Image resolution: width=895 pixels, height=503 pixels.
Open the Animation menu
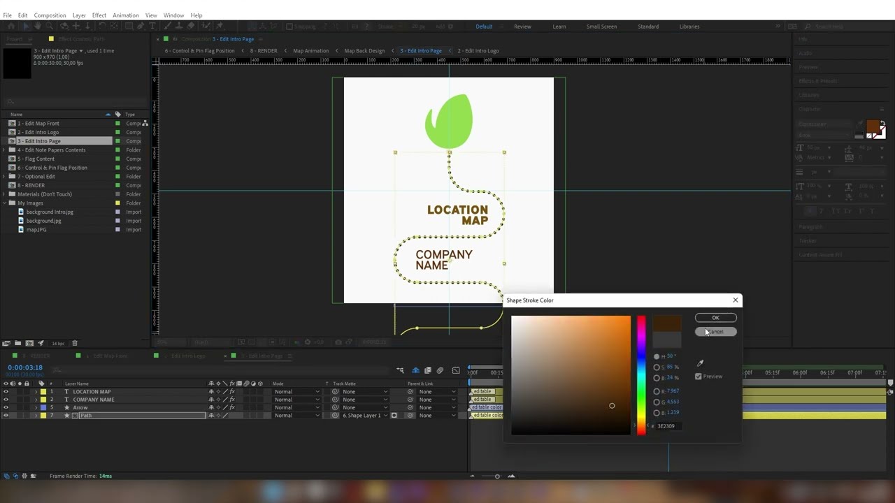(x=126, y=15)
